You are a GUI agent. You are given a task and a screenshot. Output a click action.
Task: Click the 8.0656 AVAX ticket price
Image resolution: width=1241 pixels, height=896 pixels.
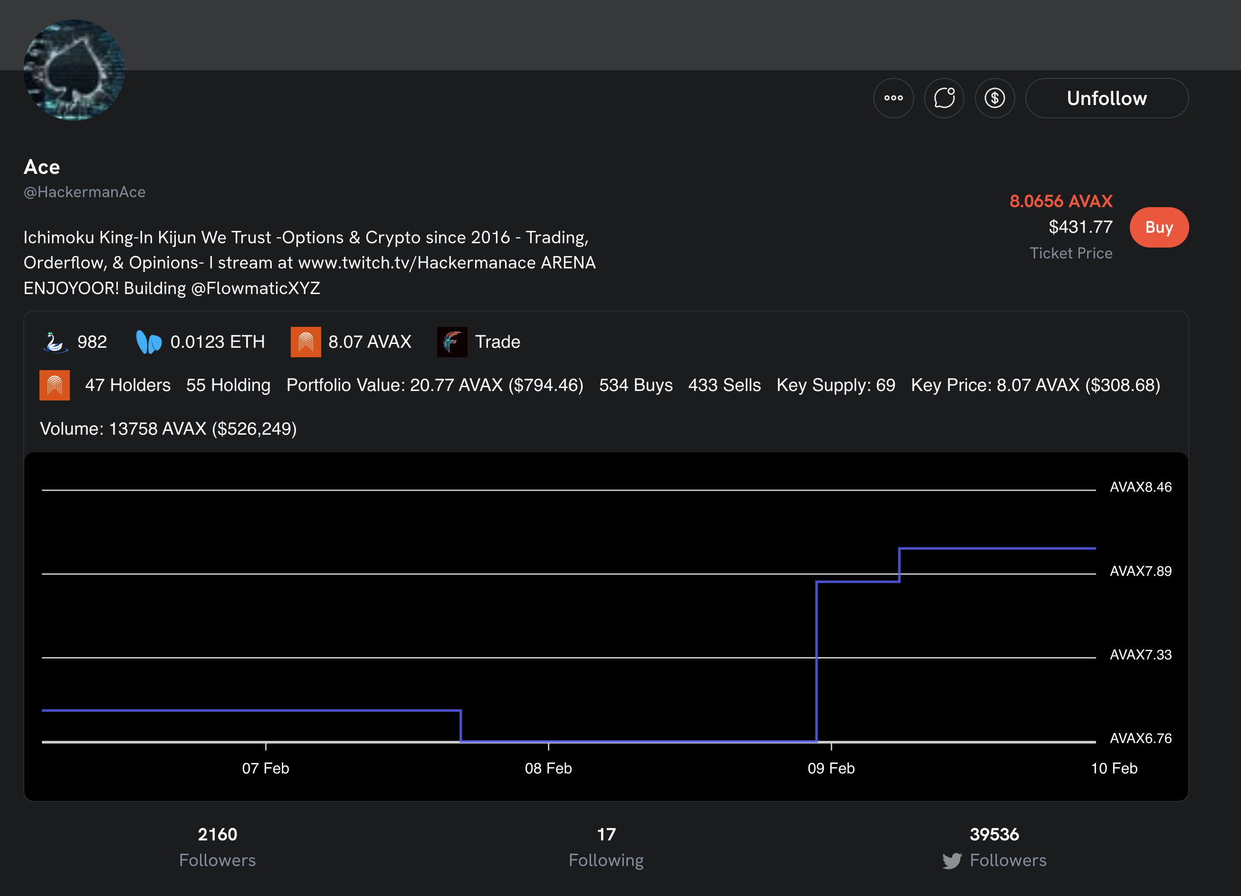[1060, 201]
